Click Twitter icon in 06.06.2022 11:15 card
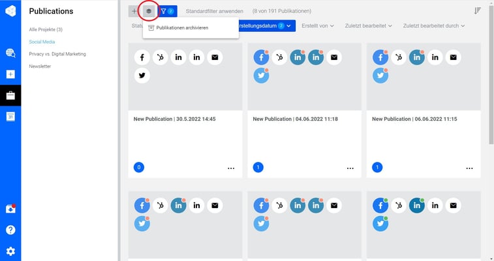Screen dimensions: 494x261 [x=380, y=76]
